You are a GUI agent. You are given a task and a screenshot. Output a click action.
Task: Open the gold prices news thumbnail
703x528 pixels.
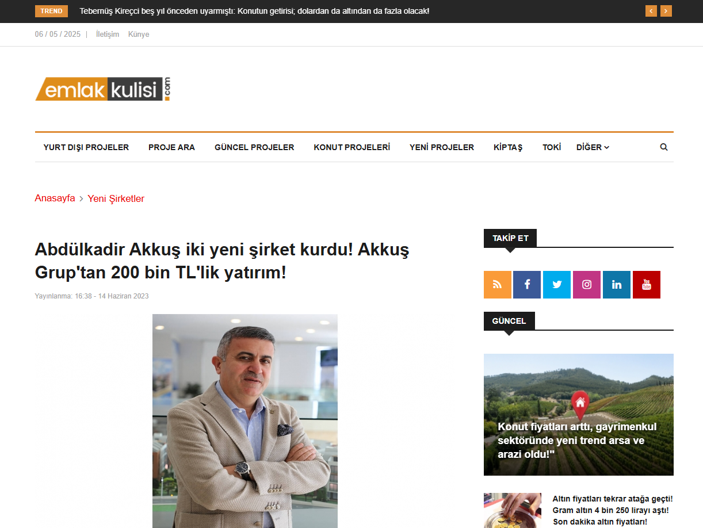pos(512,510)
